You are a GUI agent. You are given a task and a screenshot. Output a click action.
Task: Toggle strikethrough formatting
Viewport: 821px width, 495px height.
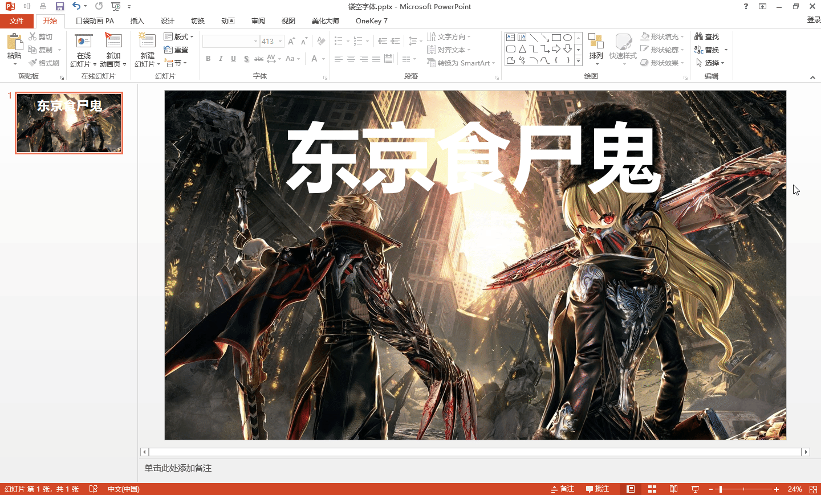coord(259,59)
